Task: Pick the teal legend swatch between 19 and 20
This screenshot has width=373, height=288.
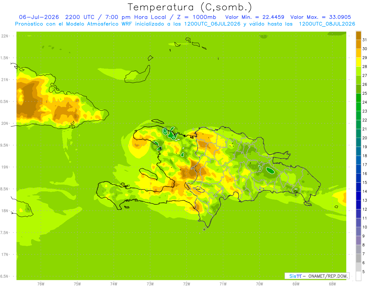Action: 358,142
